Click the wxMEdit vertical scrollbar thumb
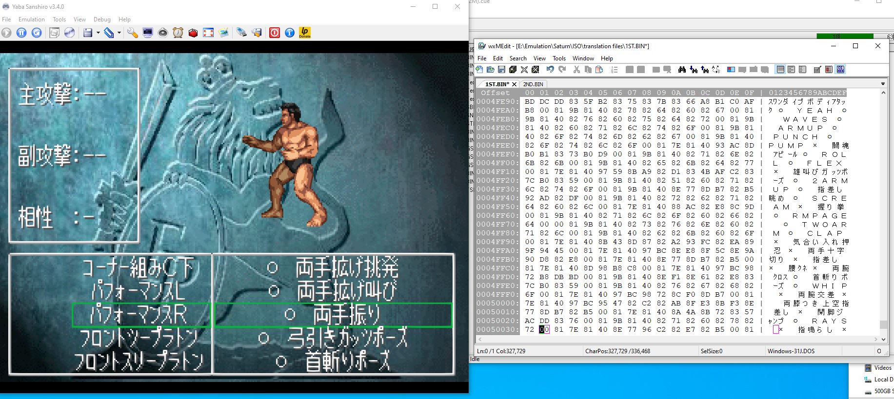 pos(883,324)
